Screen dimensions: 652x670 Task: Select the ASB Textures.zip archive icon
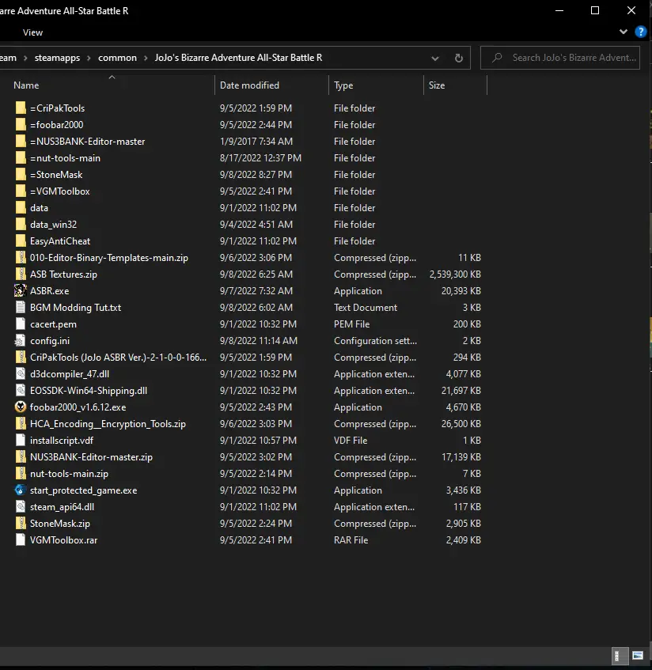20,274
